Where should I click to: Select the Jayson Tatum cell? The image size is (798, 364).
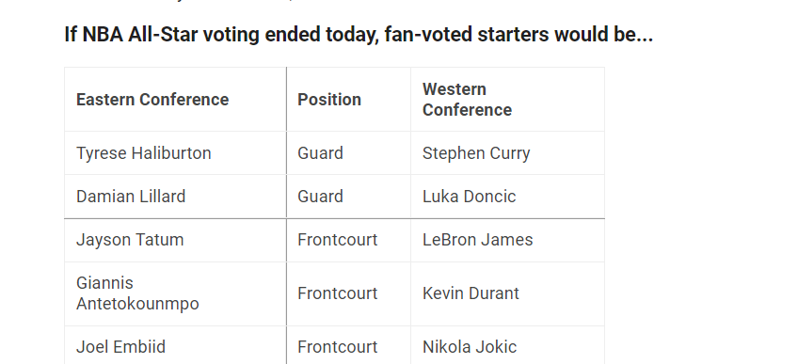pyautogui.click(x=175, y=240)
